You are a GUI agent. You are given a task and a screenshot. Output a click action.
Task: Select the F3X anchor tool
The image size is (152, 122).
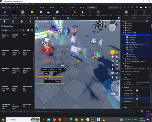pos(112,65)
